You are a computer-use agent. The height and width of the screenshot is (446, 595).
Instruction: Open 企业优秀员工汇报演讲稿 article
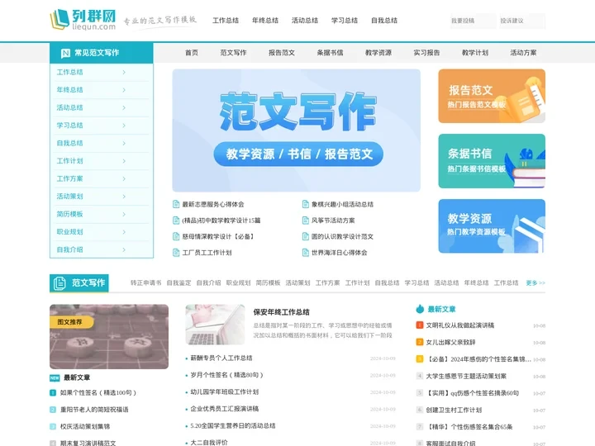(x=225, y=409)
